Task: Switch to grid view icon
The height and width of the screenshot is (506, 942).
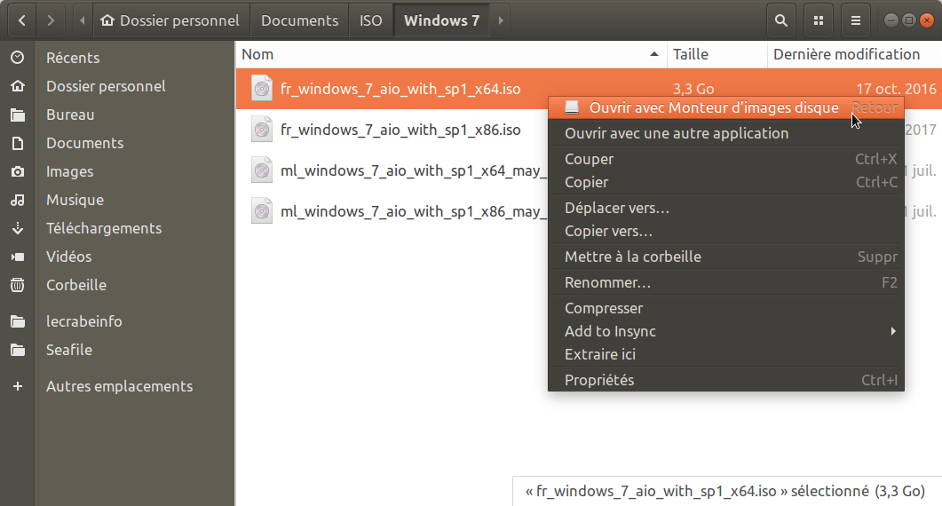Action: click(819, 20)
